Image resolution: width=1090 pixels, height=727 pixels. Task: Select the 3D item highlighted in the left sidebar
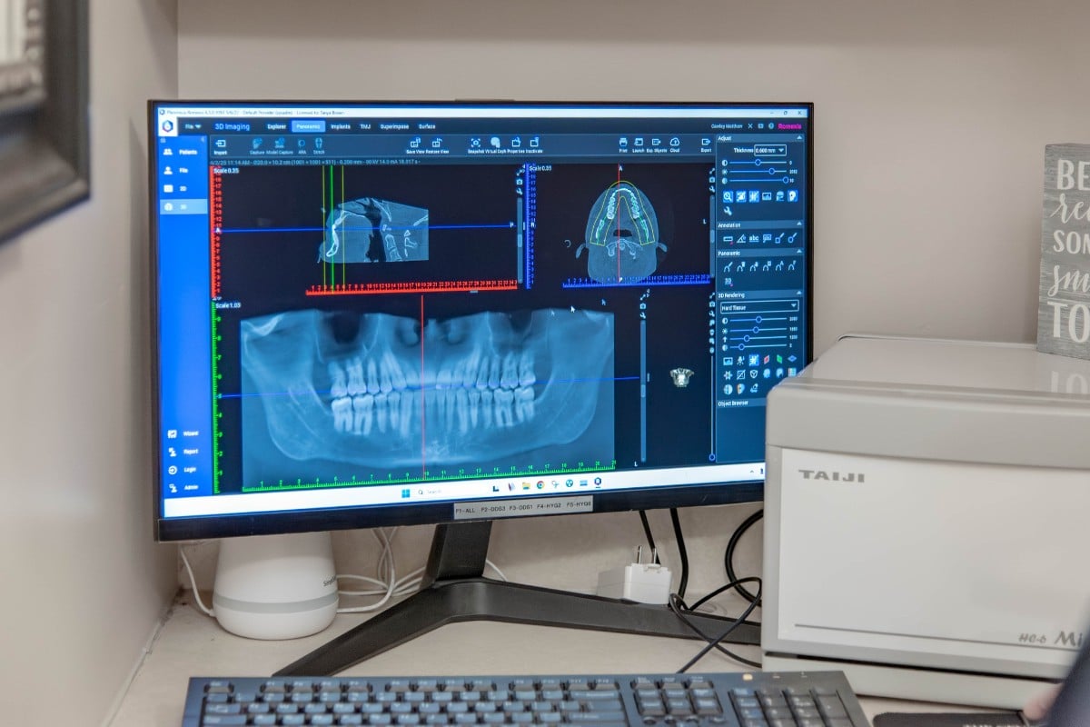point(184,207)
